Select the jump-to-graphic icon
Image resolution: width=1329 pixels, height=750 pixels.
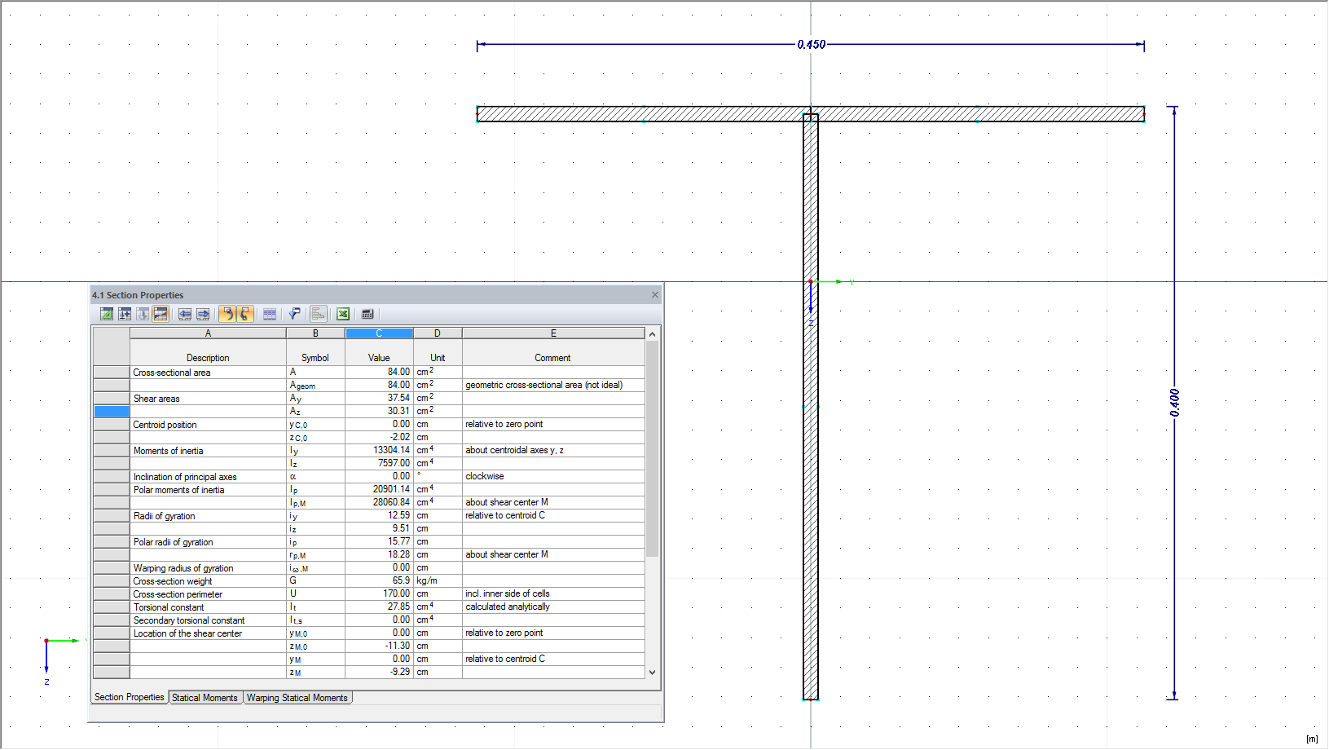[x=107, y=314]
